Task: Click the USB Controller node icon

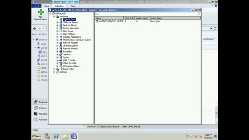Action: click(61, 60)
